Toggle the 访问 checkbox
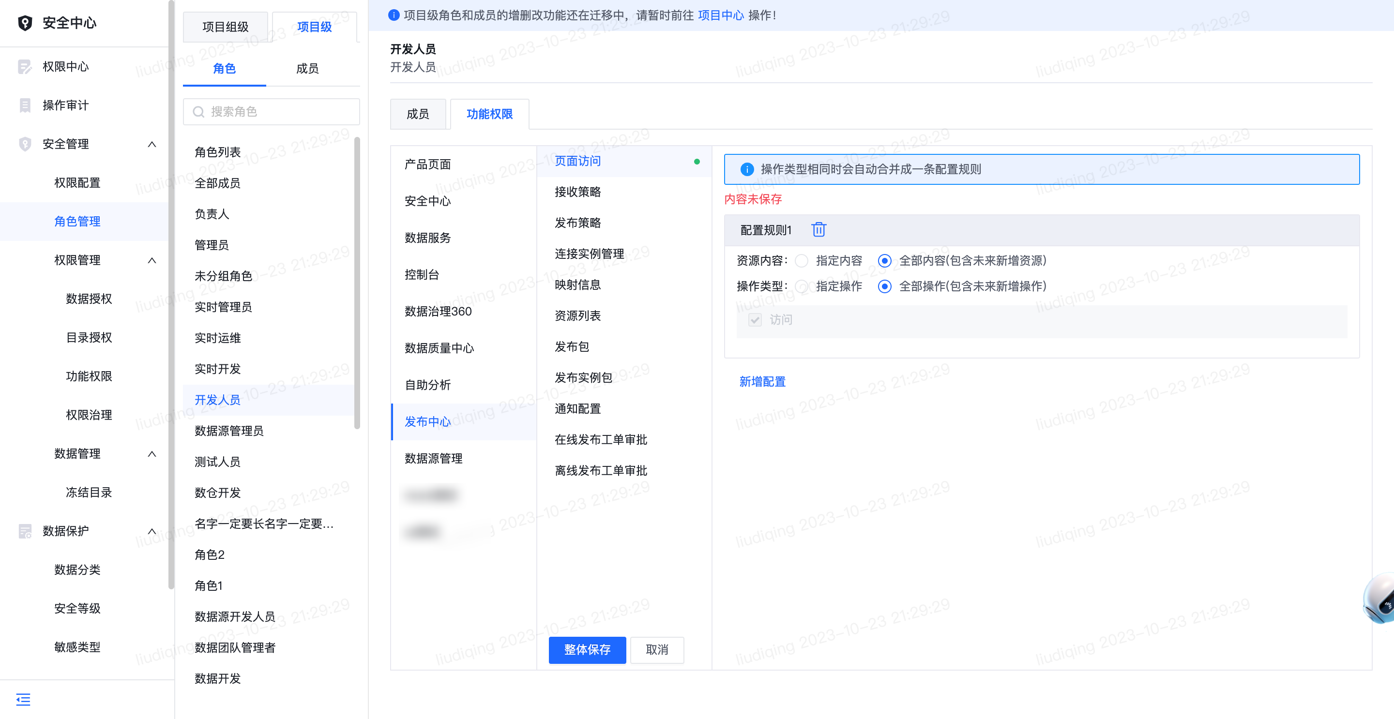Screen dimensions: 1394x719 point(755,320)
